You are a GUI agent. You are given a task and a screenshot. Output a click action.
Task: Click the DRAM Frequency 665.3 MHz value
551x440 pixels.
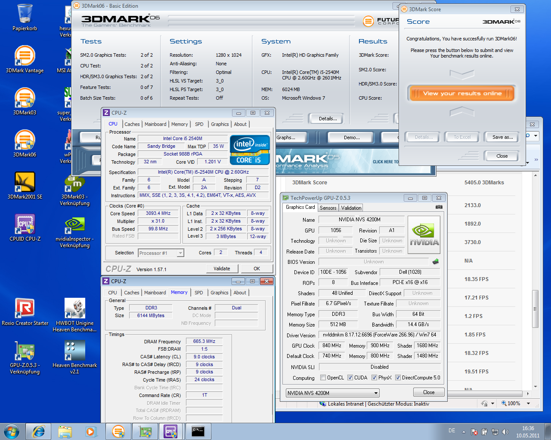click(204, 341)
